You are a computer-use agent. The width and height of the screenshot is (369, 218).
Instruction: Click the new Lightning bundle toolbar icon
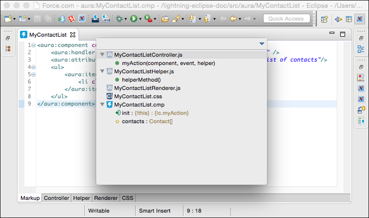[23, 18]
